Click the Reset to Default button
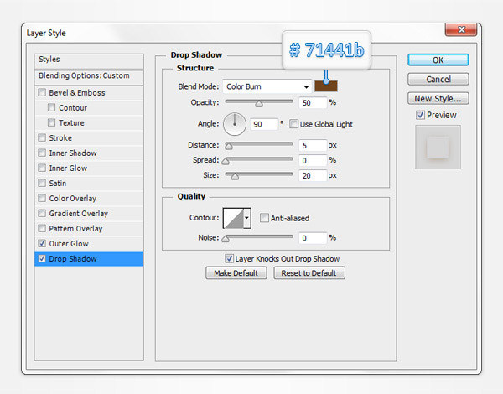Viewport: 503px width, 394px height. click(309, 273)
